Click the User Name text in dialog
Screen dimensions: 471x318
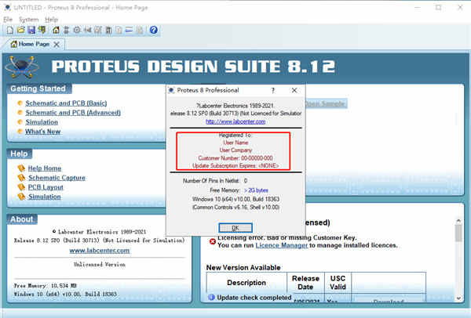235,143
